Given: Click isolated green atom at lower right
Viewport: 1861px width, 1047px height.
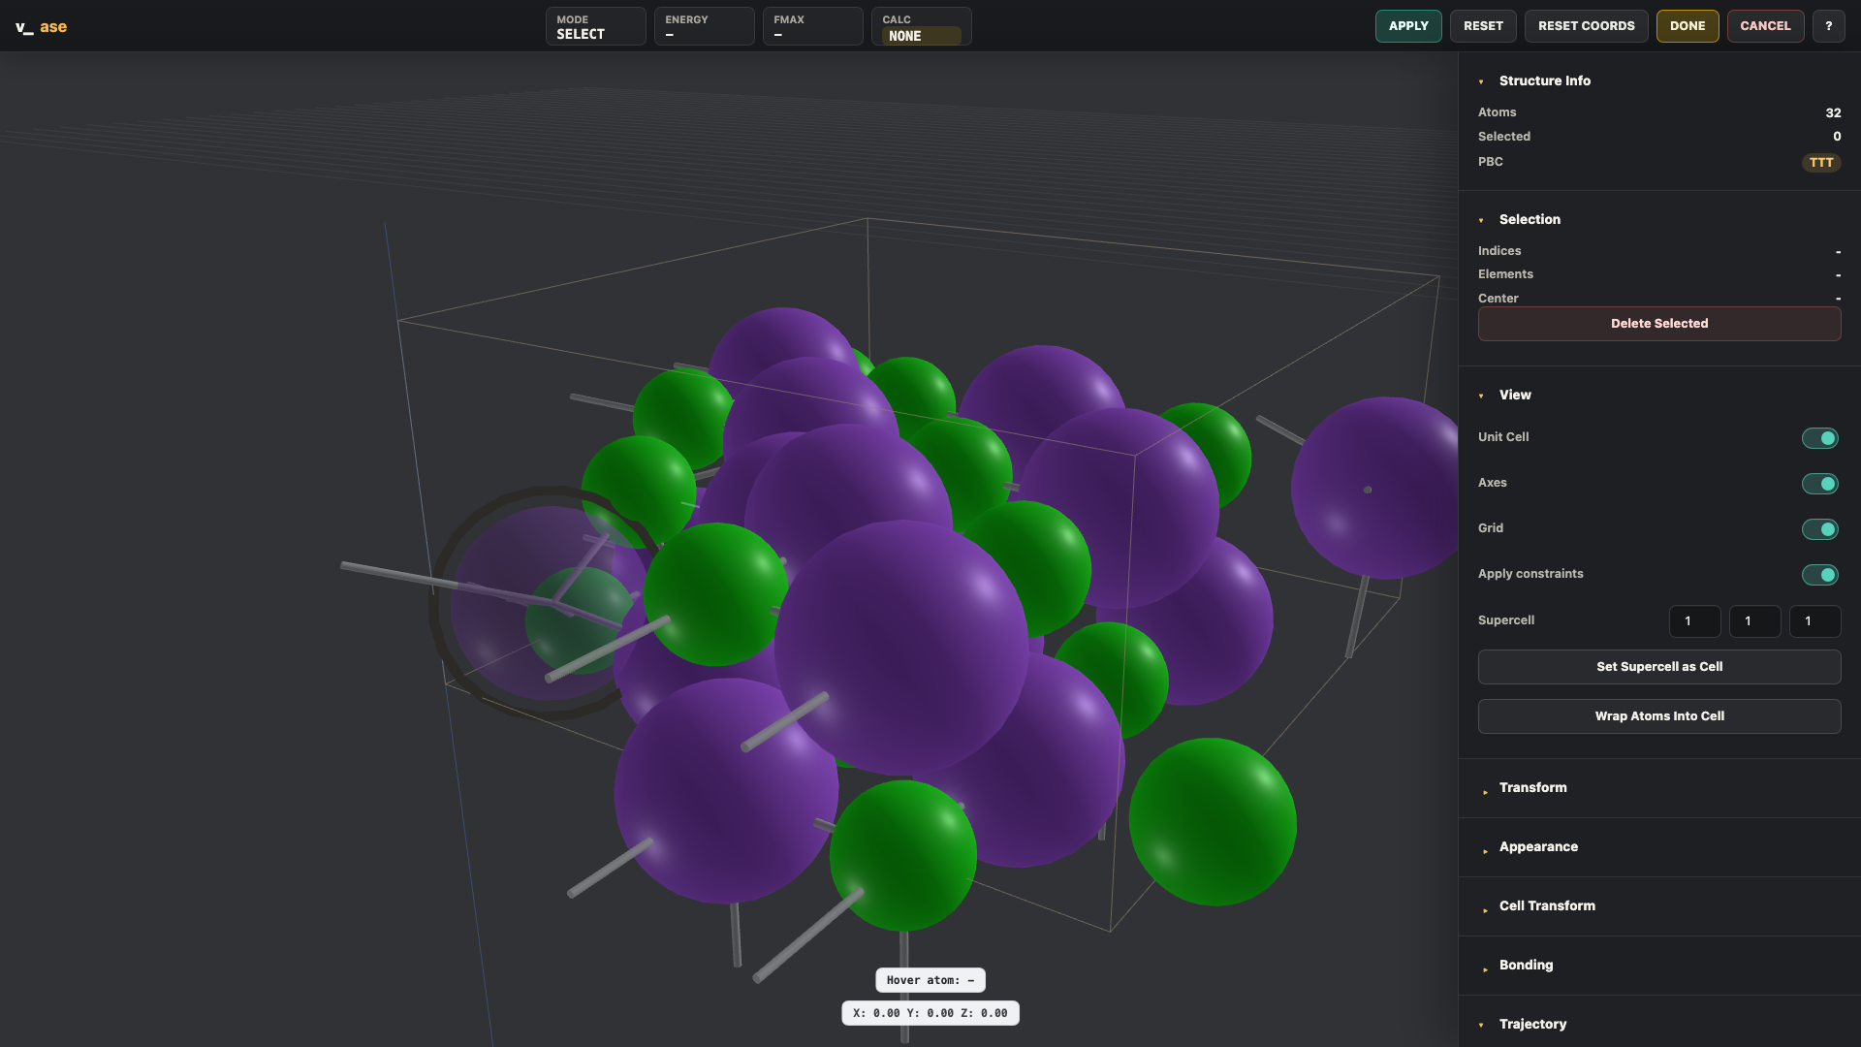Looking at the screenshot, I should point(1213,822).
